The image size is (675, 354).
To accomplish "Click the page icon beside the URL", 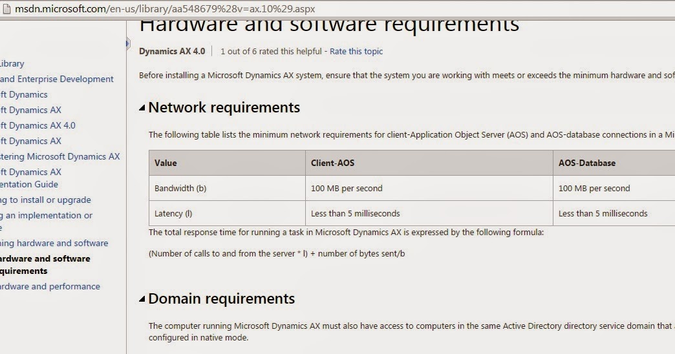I will pos(5,8).
